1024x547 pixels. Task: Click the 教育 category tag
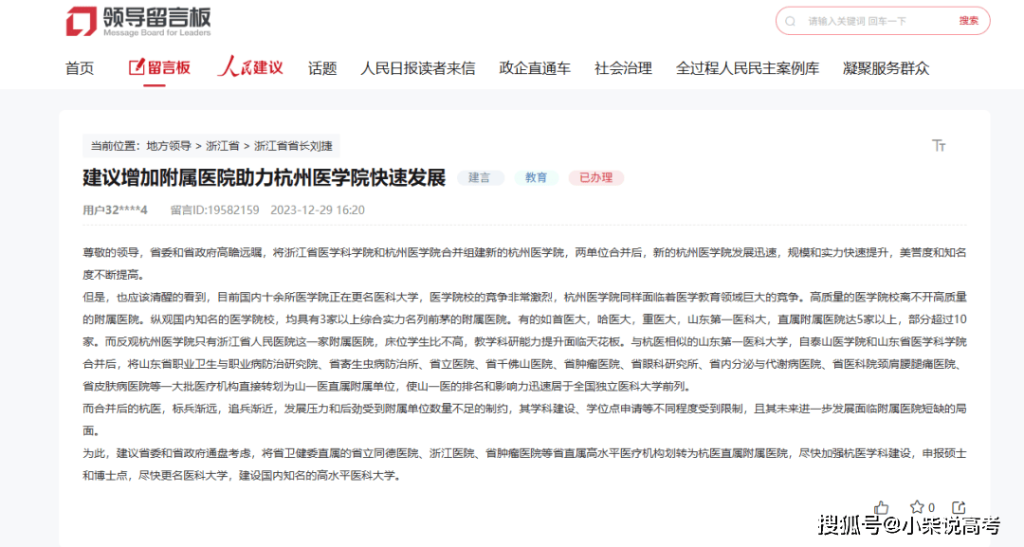click(x=536, y=177)
